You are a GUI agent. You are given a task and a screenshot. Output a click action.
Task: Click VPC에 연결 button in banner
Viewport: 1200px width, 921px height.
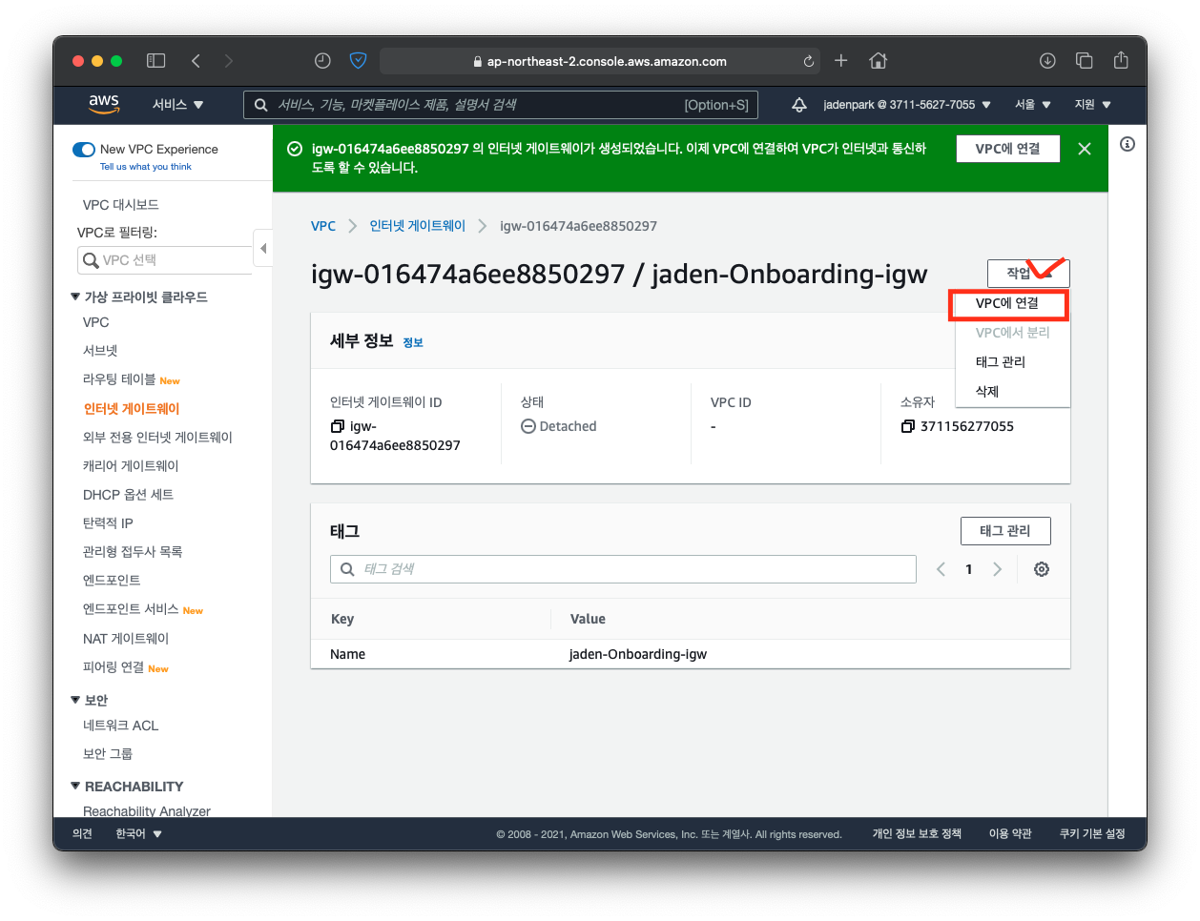1007,149
